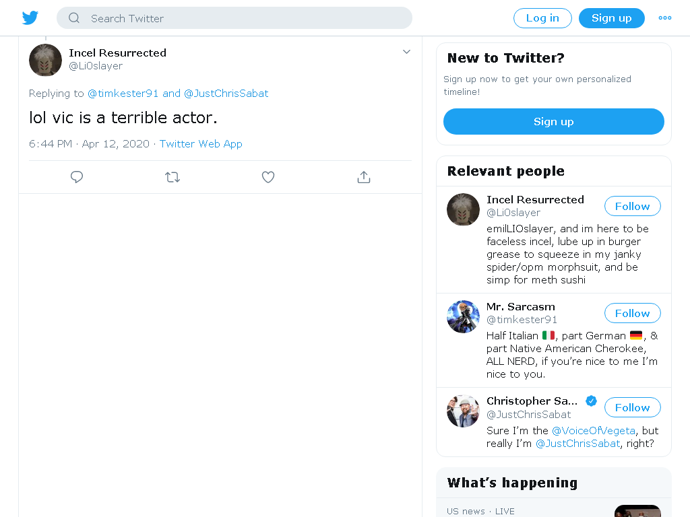690x517 pixels.
Task: Follow Incel Resurrected
Action: pos(632,206)
